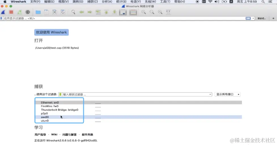The image size is (277, 145).
Task: Reload the capture file icon
Action: (x=63, y=12)
